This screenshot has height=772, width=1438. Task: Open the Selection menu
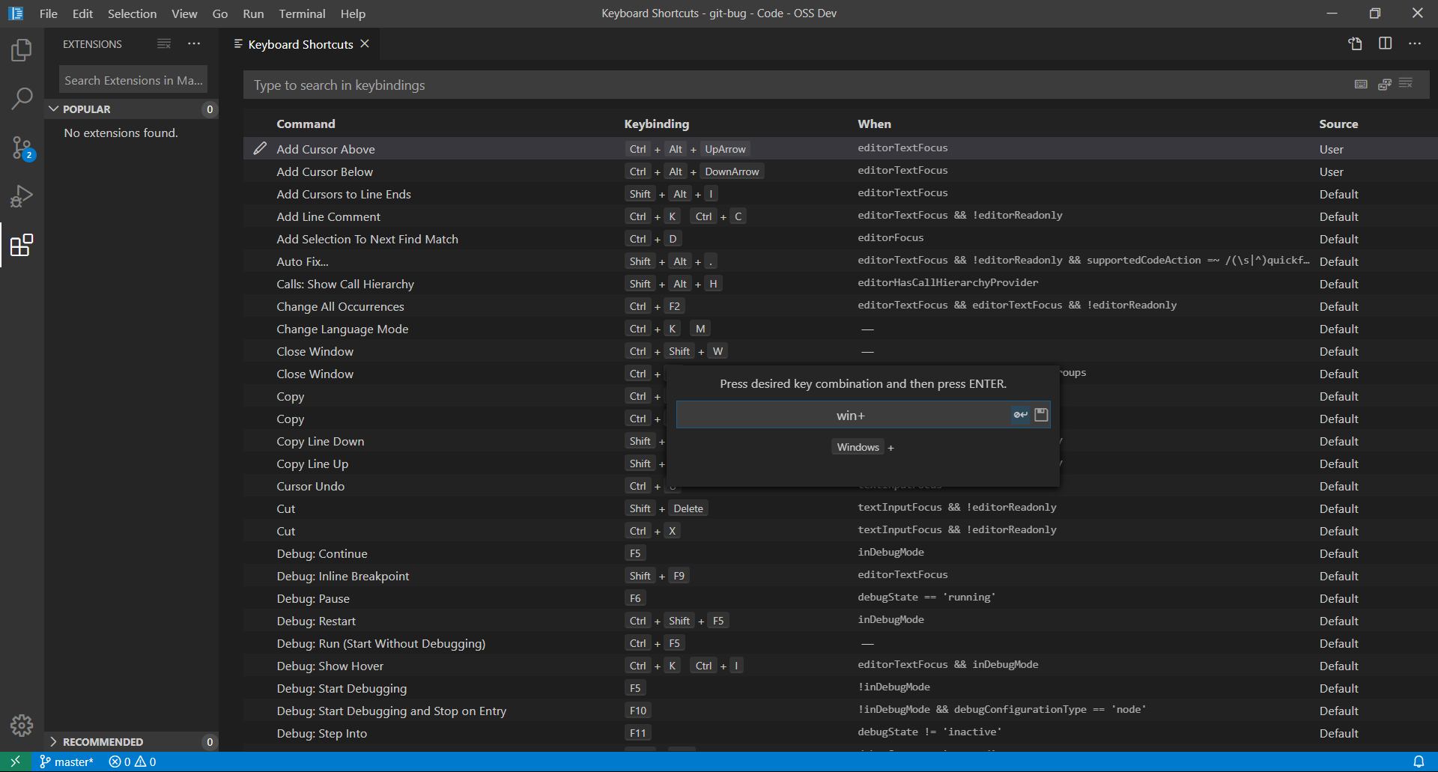(132, 13)
